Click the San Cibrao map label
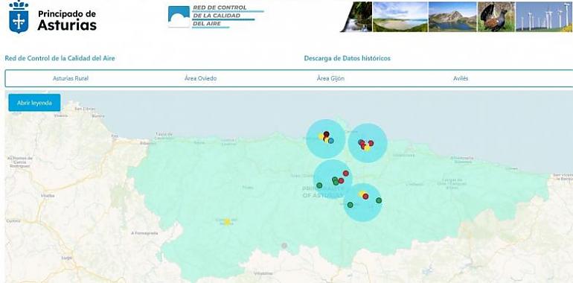573x283 pixels. 85,109
